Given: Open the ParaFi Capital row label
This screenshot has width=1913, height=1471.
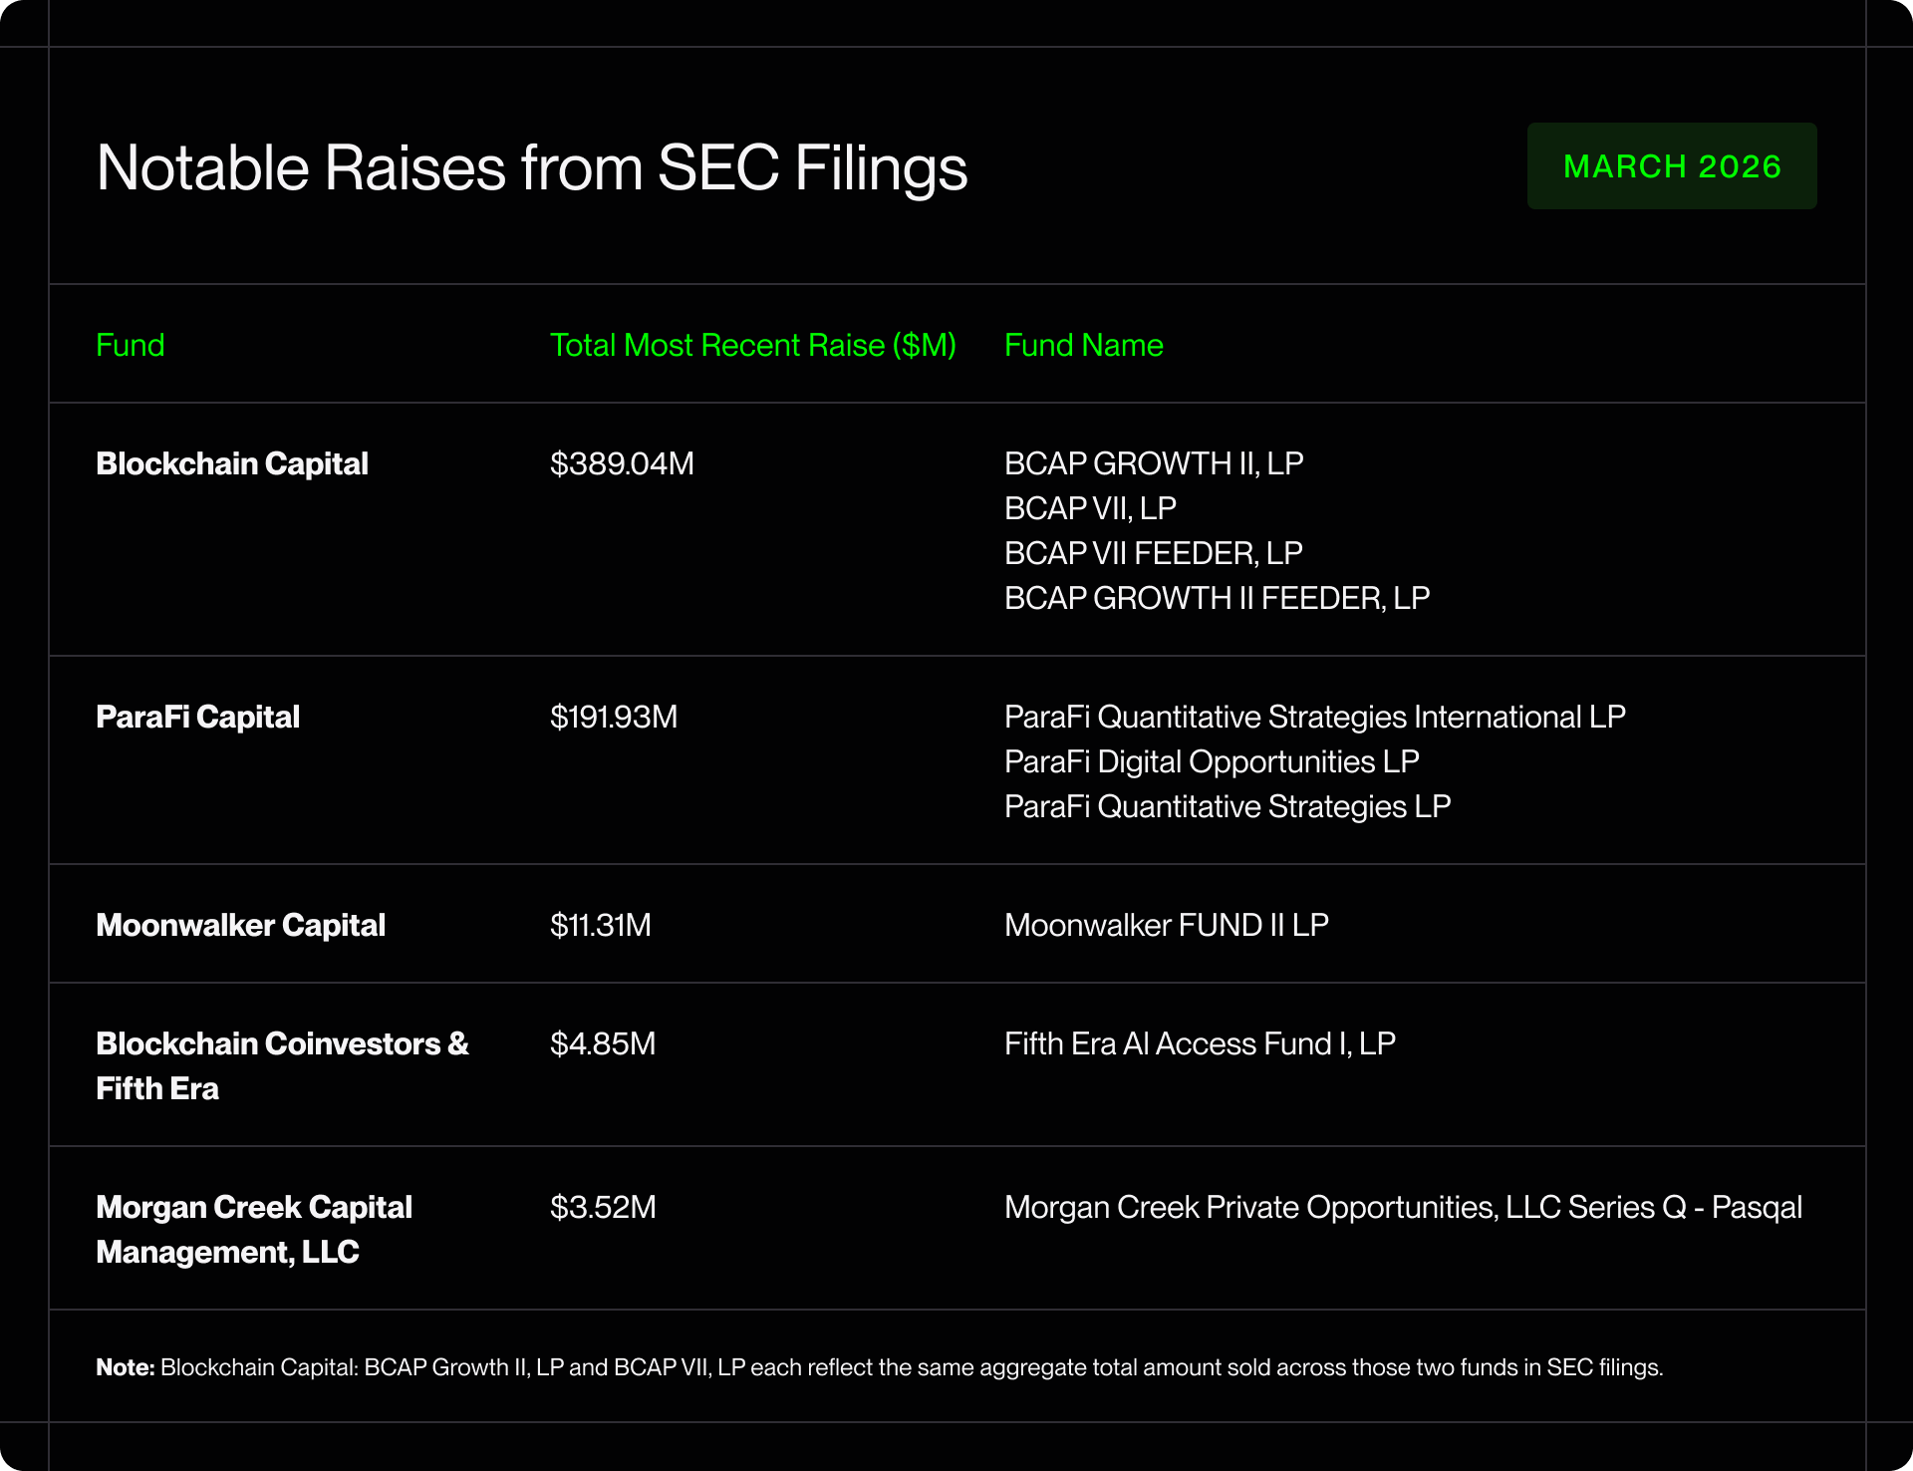Looking at the screenshot, I should [x=197, y=718].
